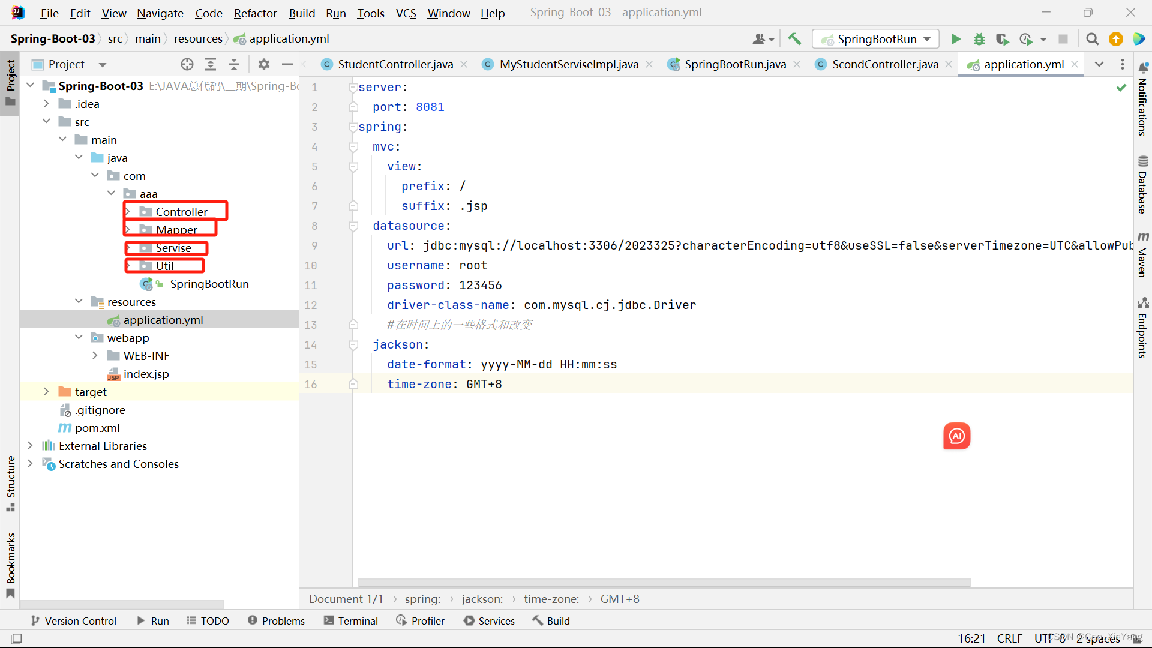The height and width of the screenshot is (648, 1152).
Task: Open the Services tool window
Action: tap(490, 621)
